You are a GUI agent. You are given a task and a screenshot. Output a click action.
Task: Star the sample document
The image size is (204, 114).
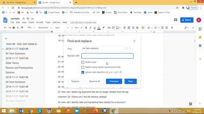tap(24, 19)
